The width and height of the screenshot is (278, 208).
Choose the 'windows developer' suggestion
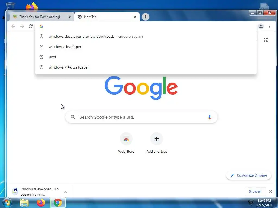pyautogui.click(x=146, y=47)
